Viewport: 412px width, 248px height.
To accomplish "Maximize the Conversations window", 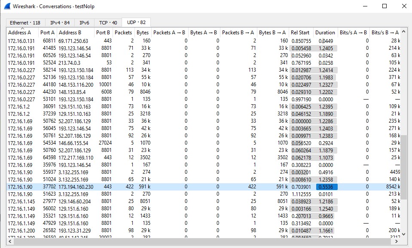I will (x=385, y=6).
